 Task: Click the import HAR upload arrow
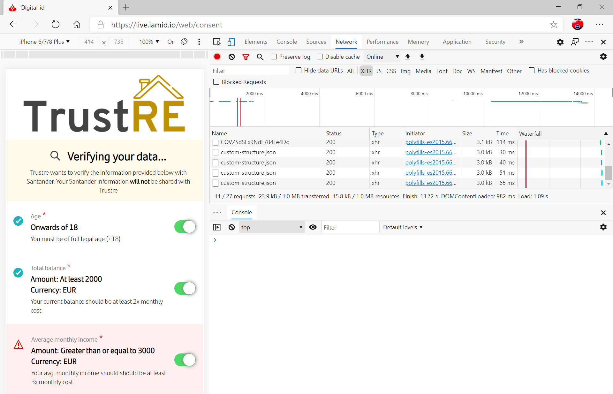tap(408, 57)
